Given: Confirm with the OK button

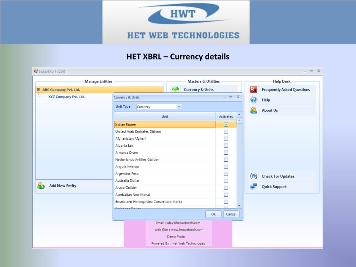Looking at the screenshot, I should click(213, 214).
